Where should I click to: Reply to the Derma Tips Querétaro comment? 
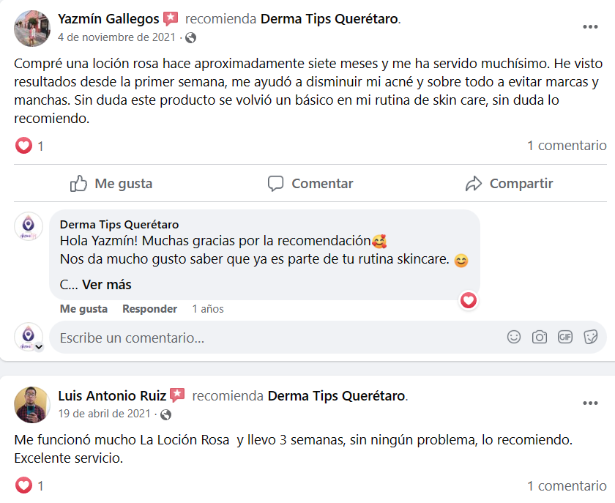click(149, 309)
